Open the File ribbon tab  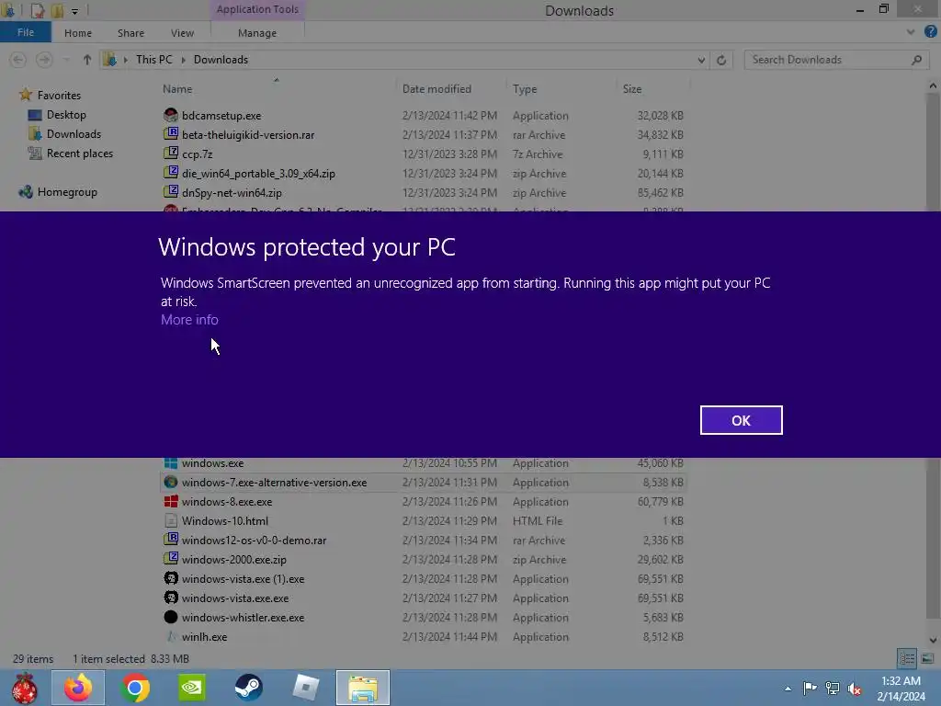tap(25, 32)
